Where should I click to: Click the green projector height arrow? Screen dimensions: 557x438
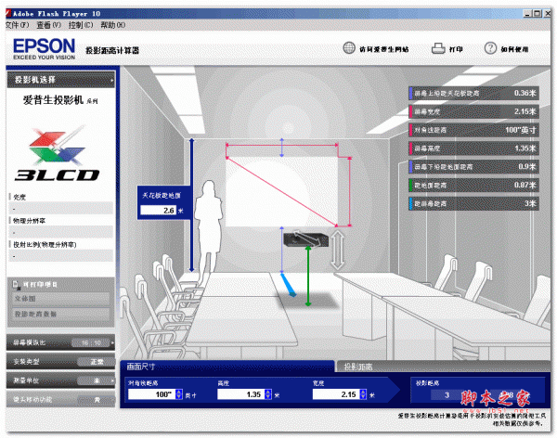[308, 276]
